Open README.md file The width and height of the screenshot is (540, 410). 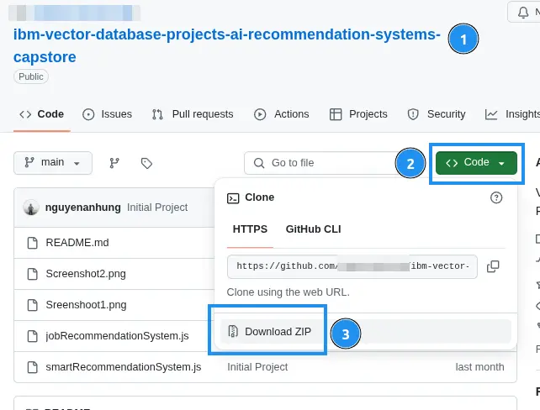(x=77, y=243)
